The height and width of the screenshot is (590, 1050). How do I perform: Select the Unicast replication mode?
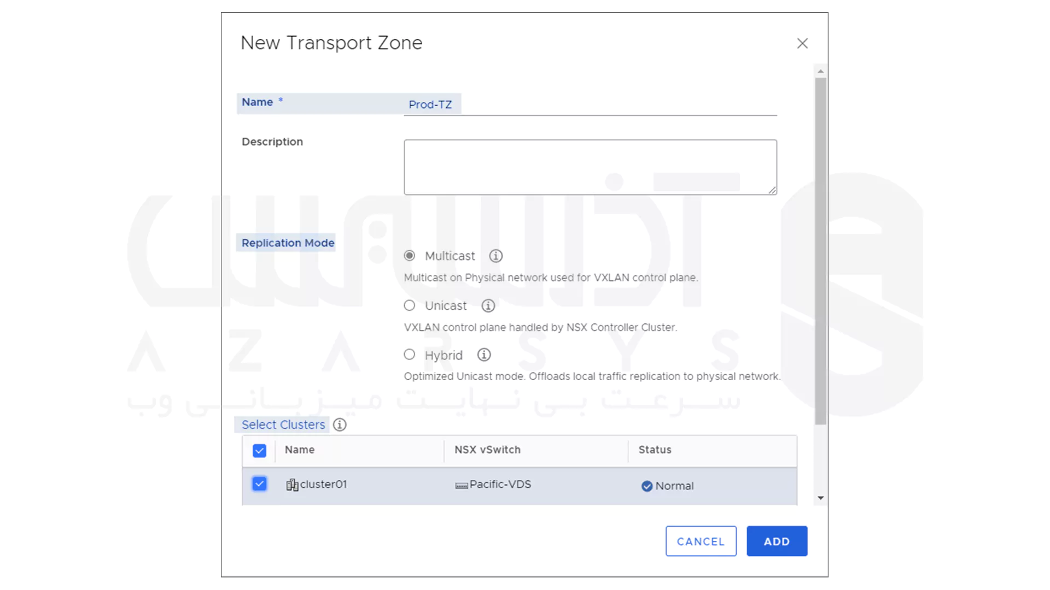(409, 305)
